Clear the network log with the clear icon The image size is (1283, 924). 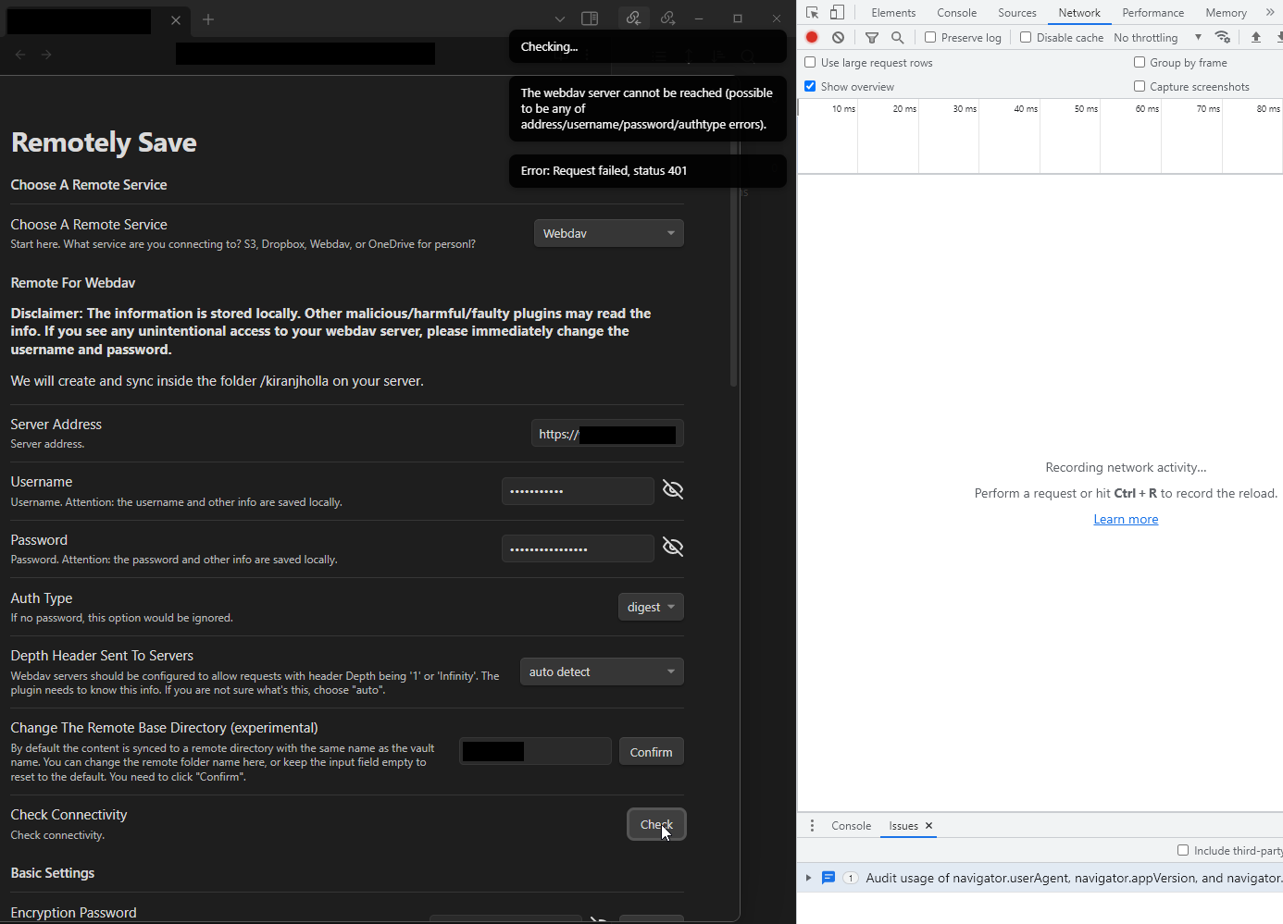point(838,37)
